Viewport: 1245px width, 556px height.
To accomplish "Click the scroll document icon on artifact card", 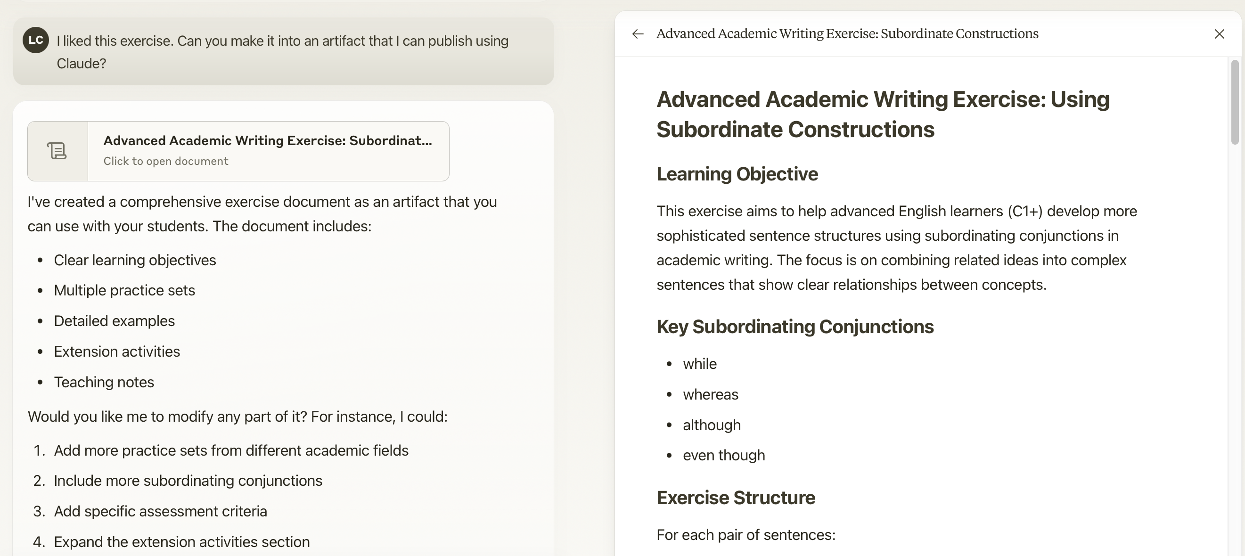I will (x=57, y=151).
